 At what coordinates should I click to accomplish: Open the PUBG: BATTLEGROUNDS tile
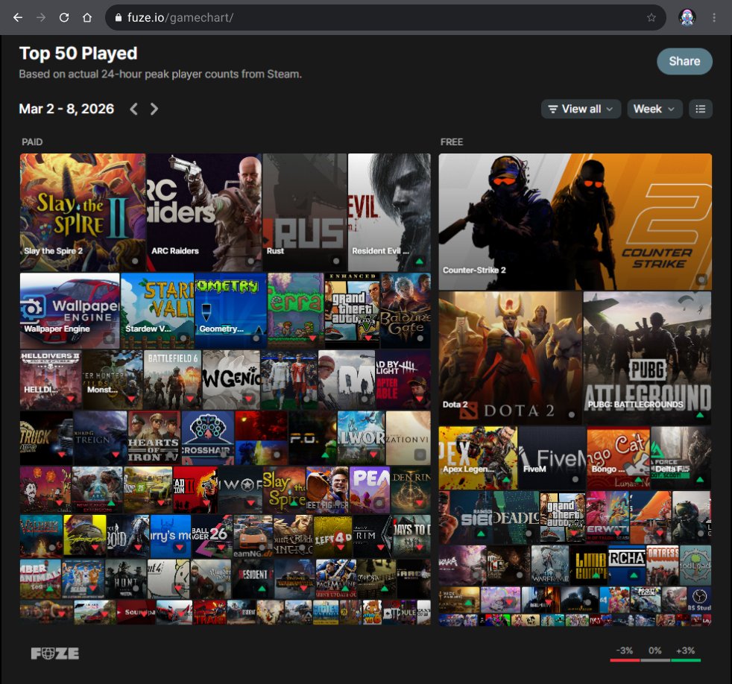(648, 358)
